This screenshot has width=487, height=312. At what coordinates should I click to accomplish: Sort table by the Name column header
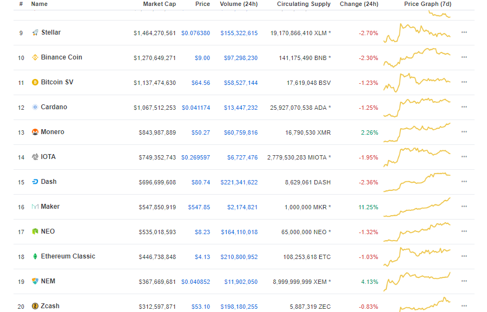coord(40,4)
